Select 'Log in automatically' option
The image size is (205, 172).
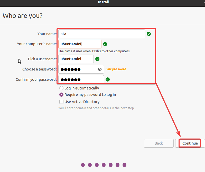coord(79,88)
